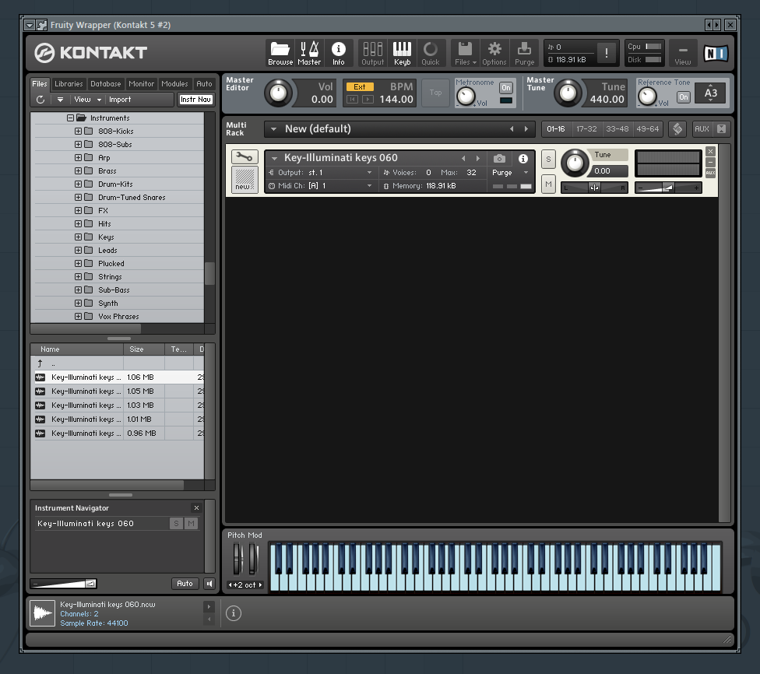Toggle the Keyb on-screen keyboard
The image size is (760, 674).
402,53
